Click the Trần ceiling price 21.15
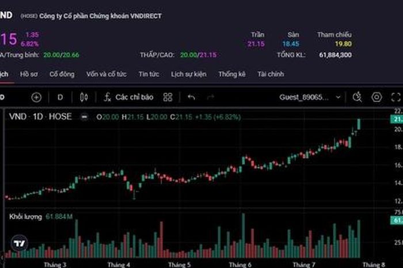Image resolution: width=403 pixels, height=268 pixels. tap(256, 44)
